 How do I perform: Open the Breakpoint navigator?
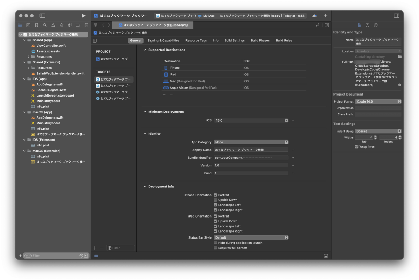(x=78, y=25)
